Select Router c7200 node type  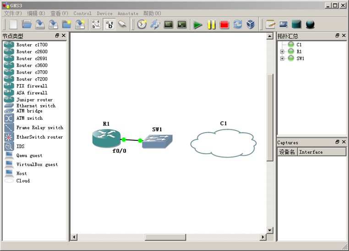pyautogui.click(x=32, y=79)
